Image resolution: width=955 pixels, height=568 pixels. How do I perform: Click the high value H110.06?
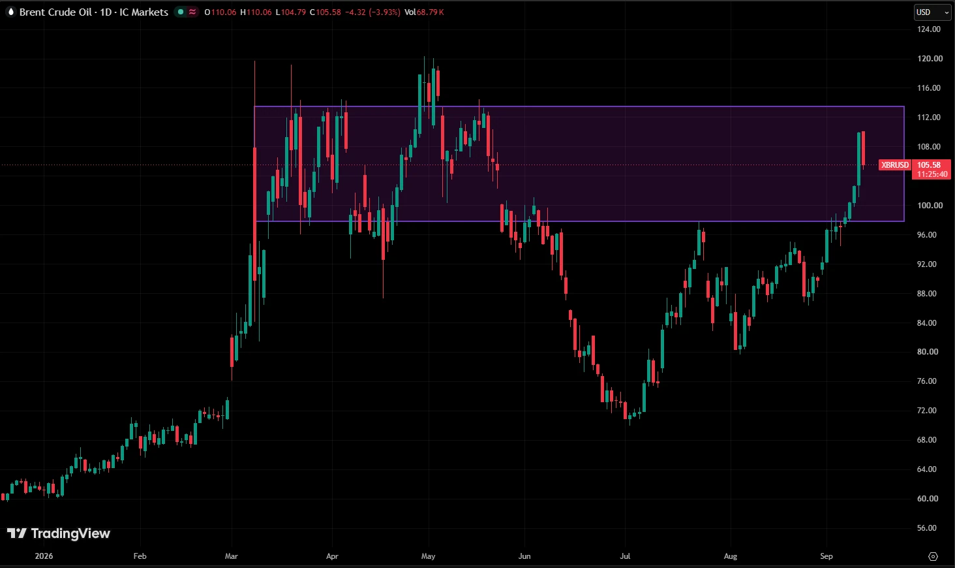coord(256,12)
